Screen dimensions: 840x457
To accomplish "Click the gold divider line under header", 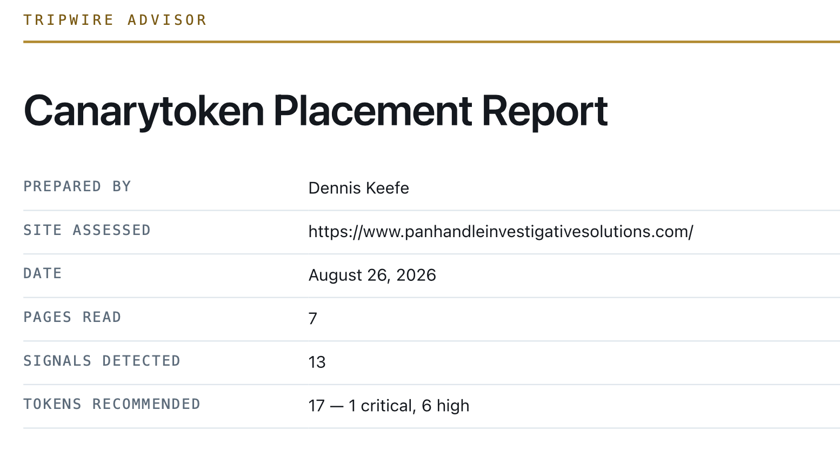I will tap(431, 42).
